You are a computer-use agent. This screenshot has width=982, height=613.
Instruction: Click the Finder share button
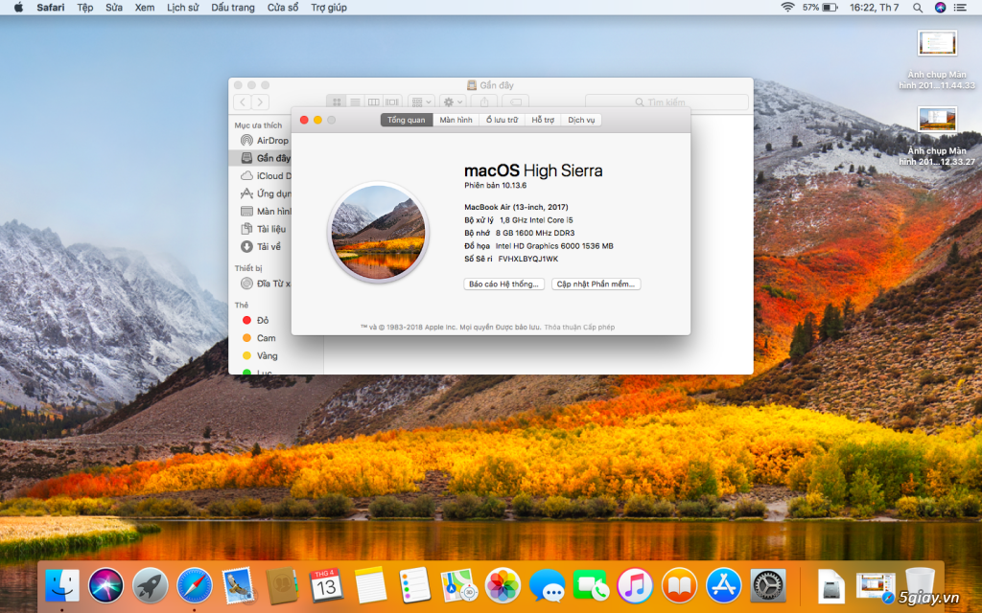(x=484, y=102)
